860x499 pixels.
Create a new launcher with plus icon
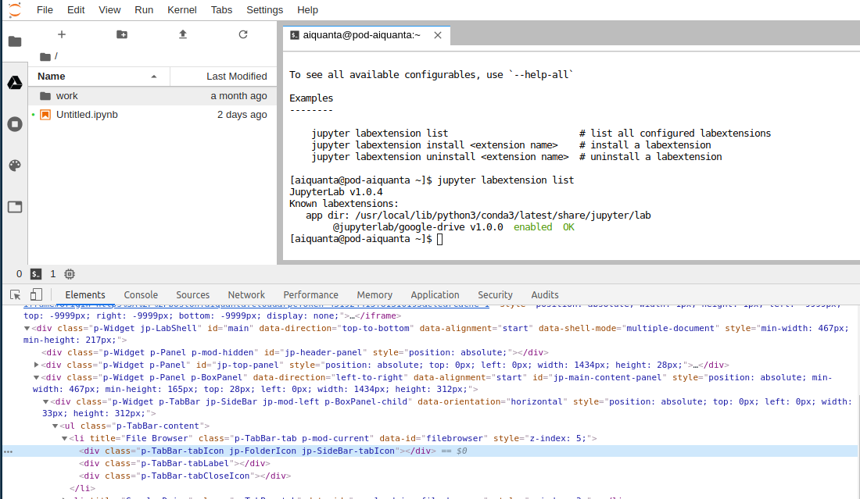(x=62, y=34)
